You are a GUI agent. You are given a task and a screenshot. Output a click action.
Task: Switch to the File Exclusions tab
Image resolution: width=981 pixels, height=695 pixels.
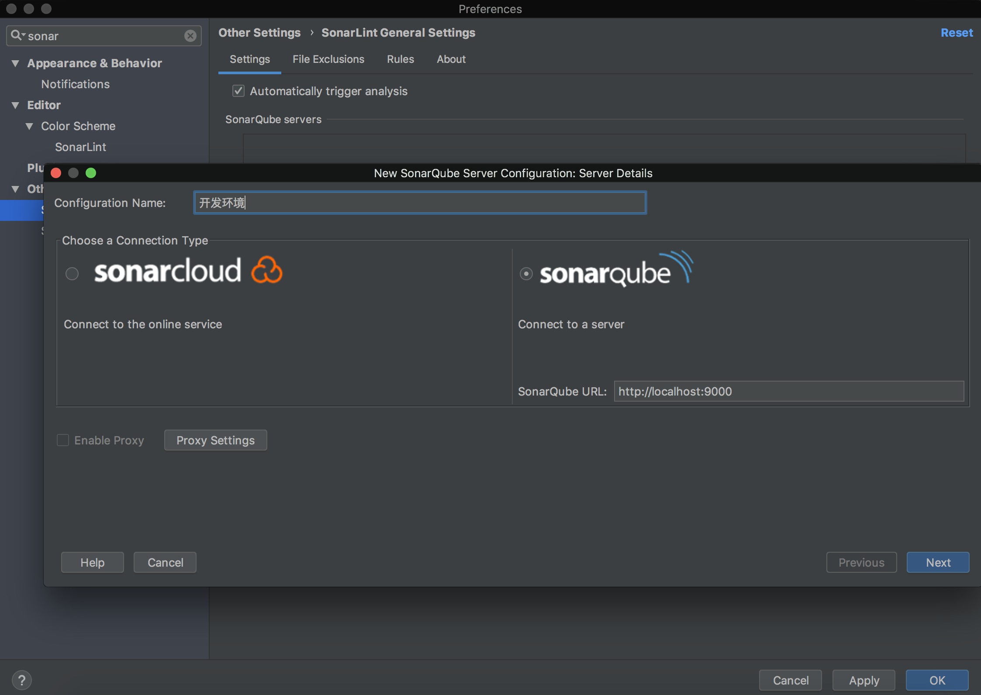coord(328,59)
